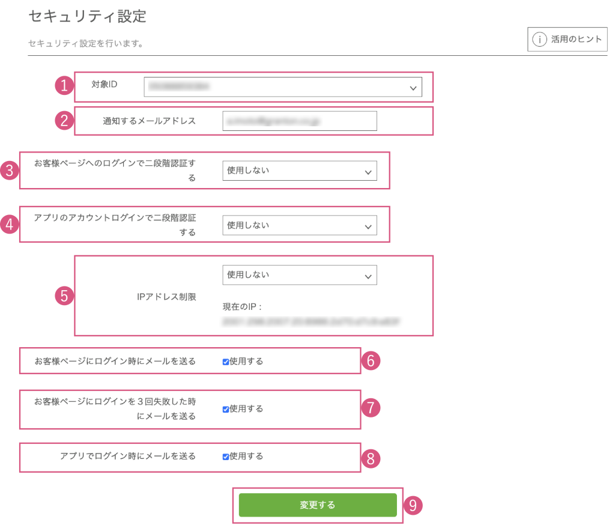The width and height of the screenshot is (615, 528).
Task: Click the 通知するメールアドレス input field
Action: [299, 121]
